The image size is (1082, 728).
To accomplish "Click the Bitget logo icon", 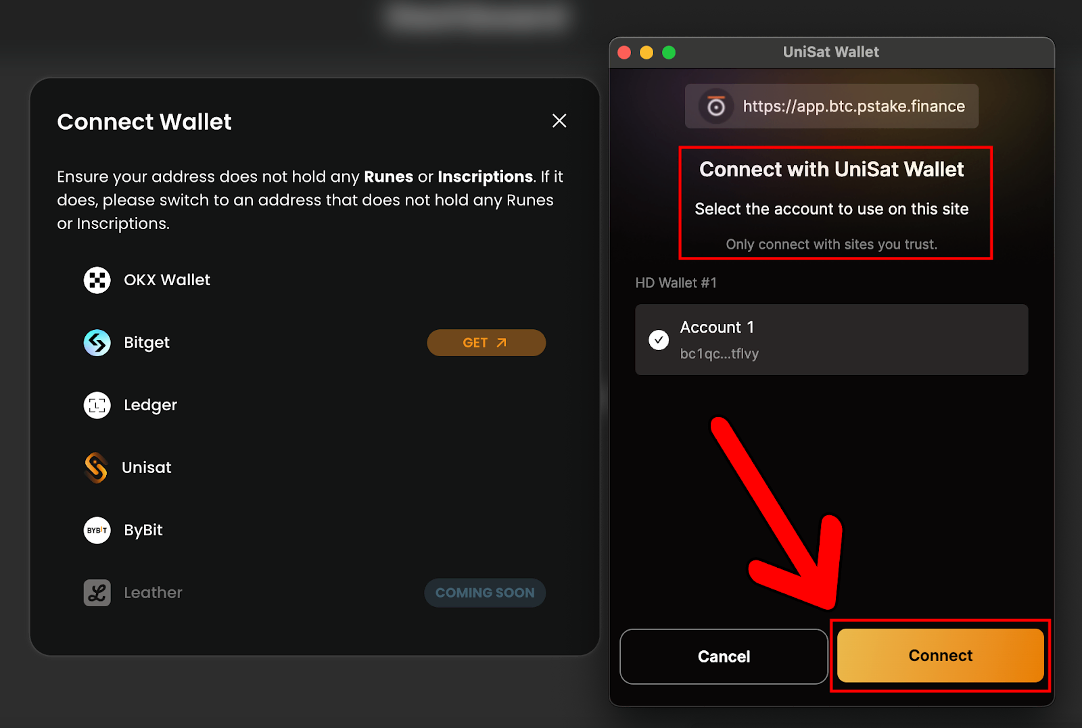I will tap(97, 343).
